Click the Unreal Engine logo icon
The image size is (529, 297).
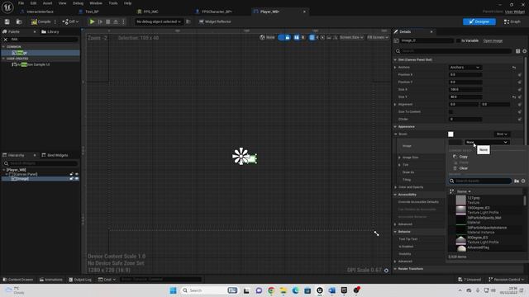click(x=7, y=7)
